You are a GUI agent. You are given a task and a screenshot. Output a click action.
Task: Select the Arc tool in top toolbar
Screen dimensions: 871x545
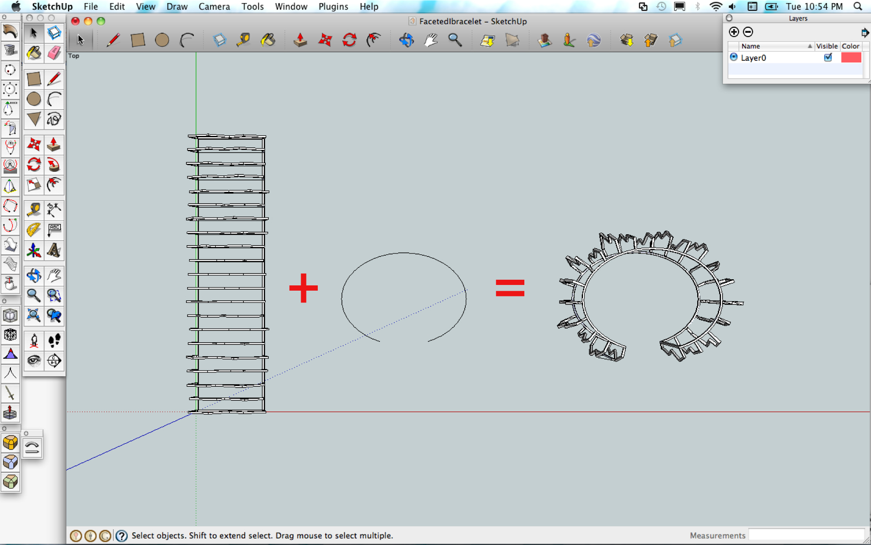[187, 40]
